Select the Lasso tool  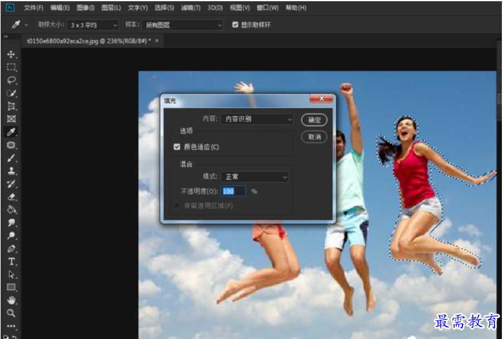point(11,80)
